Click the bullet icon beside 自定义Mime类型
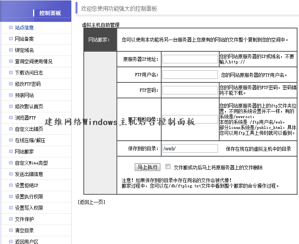The image size is (299, 244). coord(11,162)
